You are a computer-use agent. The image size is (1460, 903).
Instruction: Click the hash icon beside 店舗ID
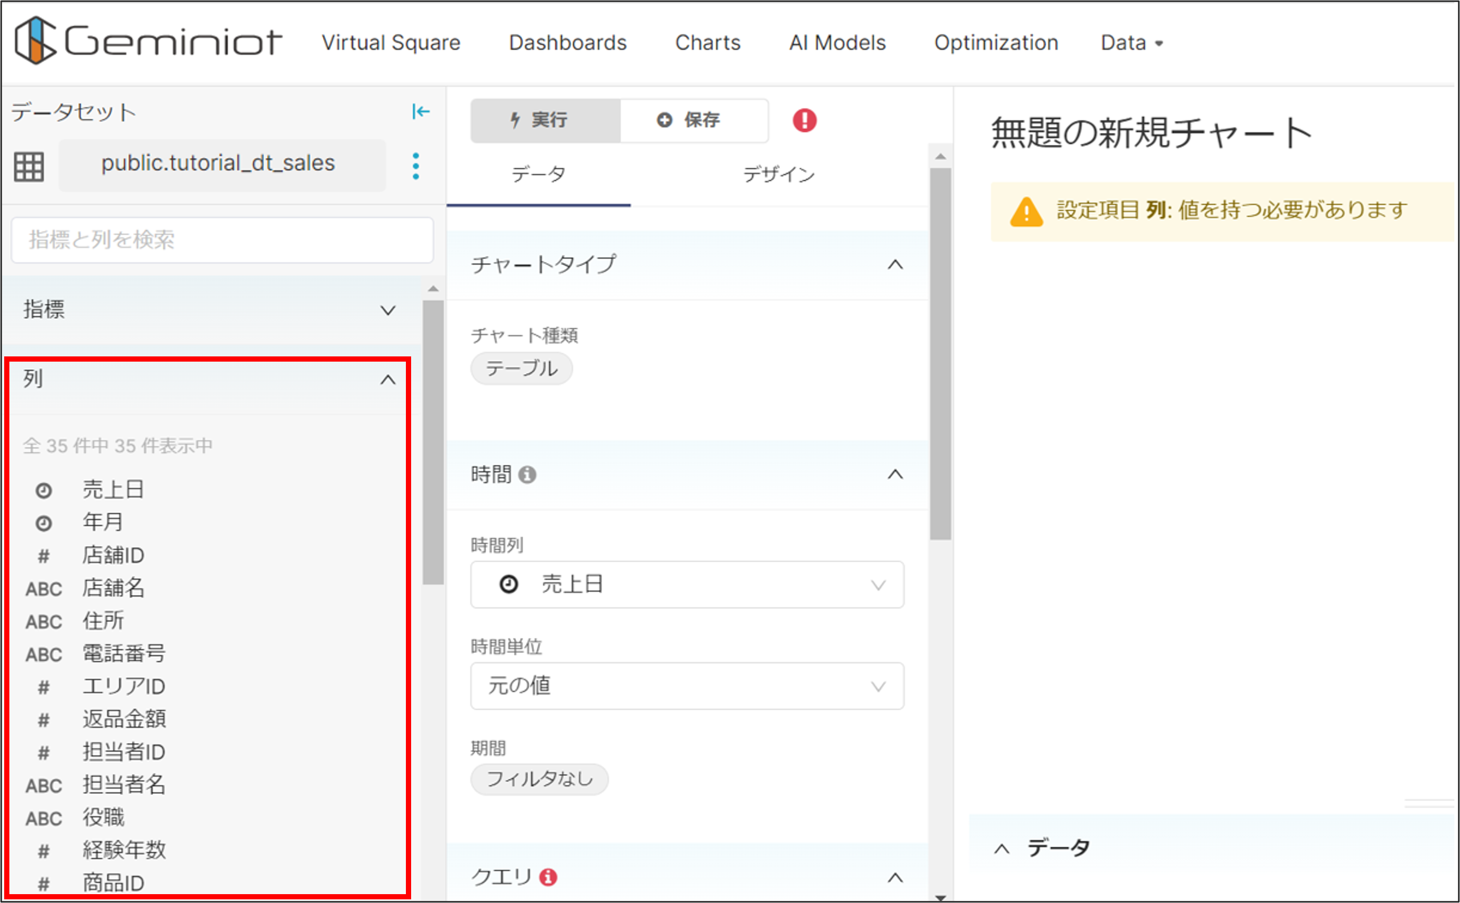tap(43, 556)
